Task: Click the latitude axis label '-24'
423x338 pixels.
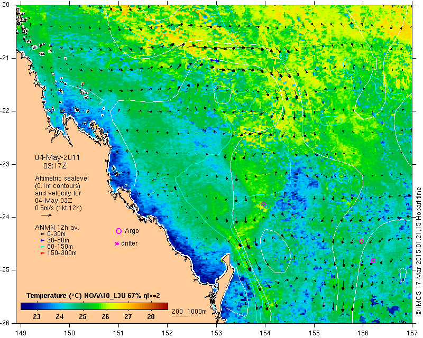Action: pyautogui.click(x=5, y=217)
